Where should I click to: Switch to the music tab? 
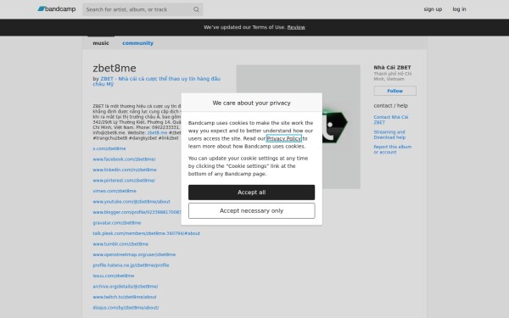pos(101,43)
